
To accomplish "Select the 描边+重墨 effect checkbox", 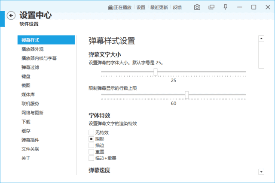I will (91, 158).
